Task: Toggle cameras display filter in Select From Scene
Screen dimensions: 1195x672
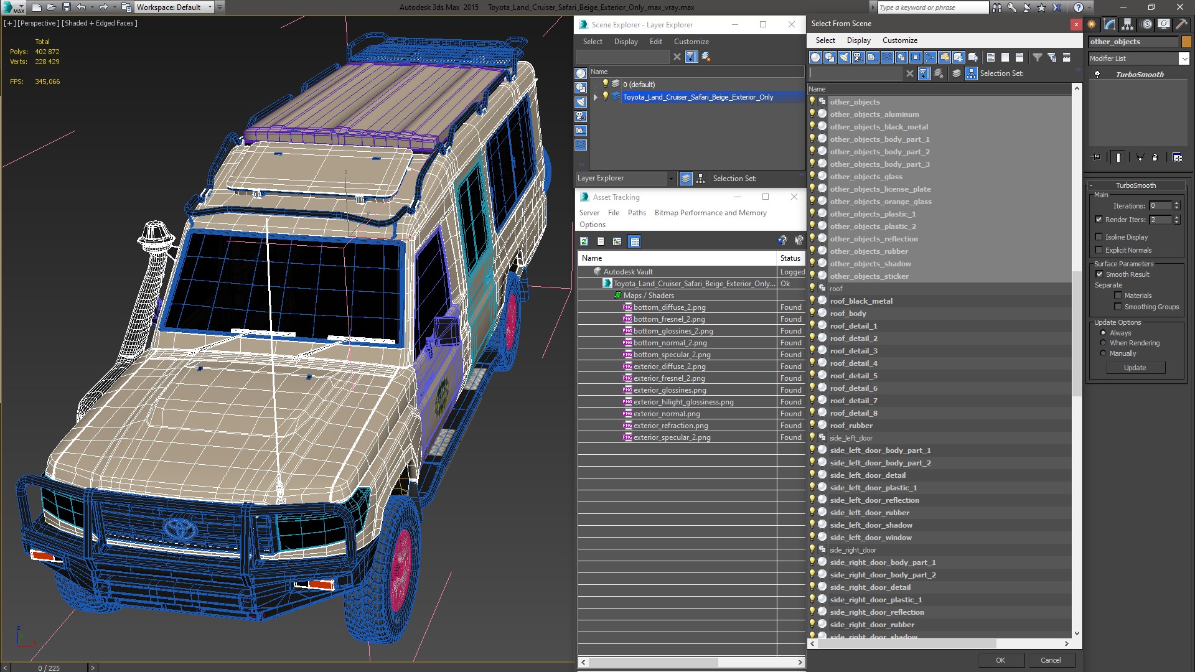Action: (x=858, y=57)
